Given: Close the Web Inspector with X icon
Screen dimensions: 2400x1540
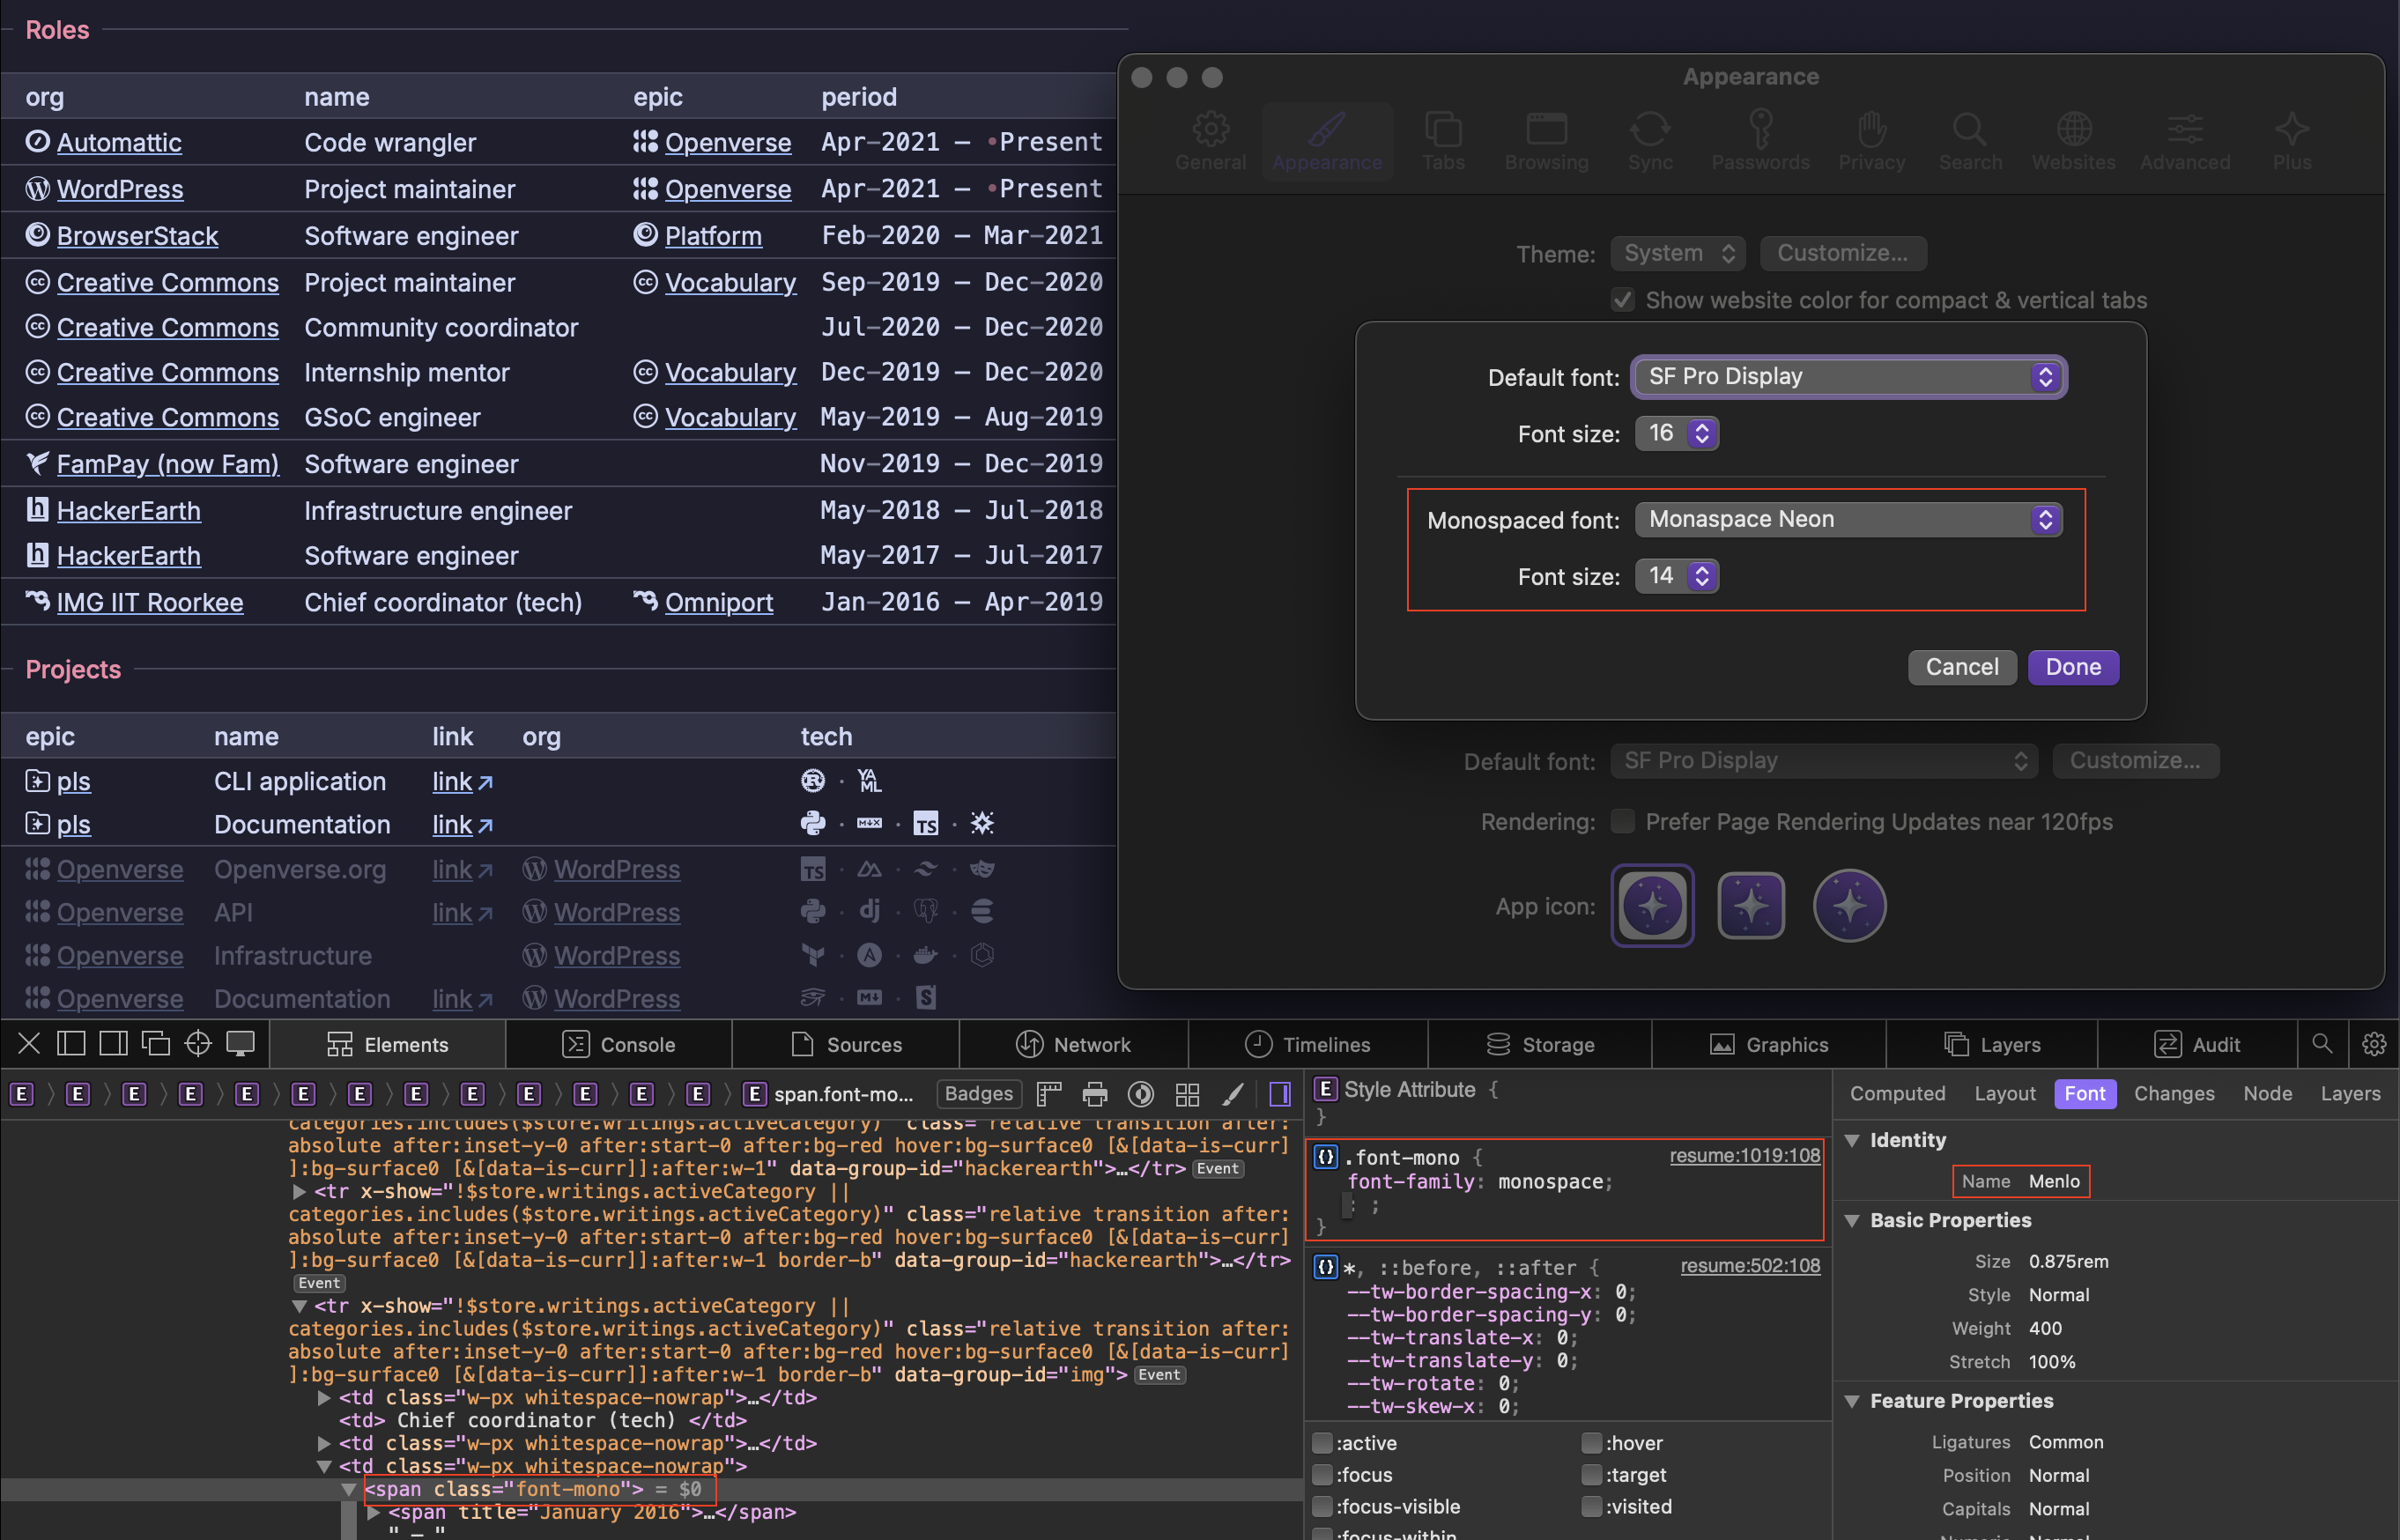Looking at the screenshot, I should point(29,1044).
